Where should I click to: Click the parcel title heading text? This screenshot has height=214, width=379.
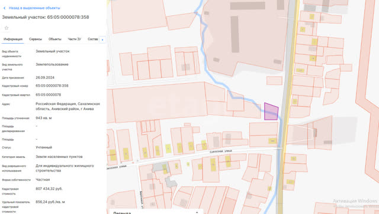coord(46,17)
